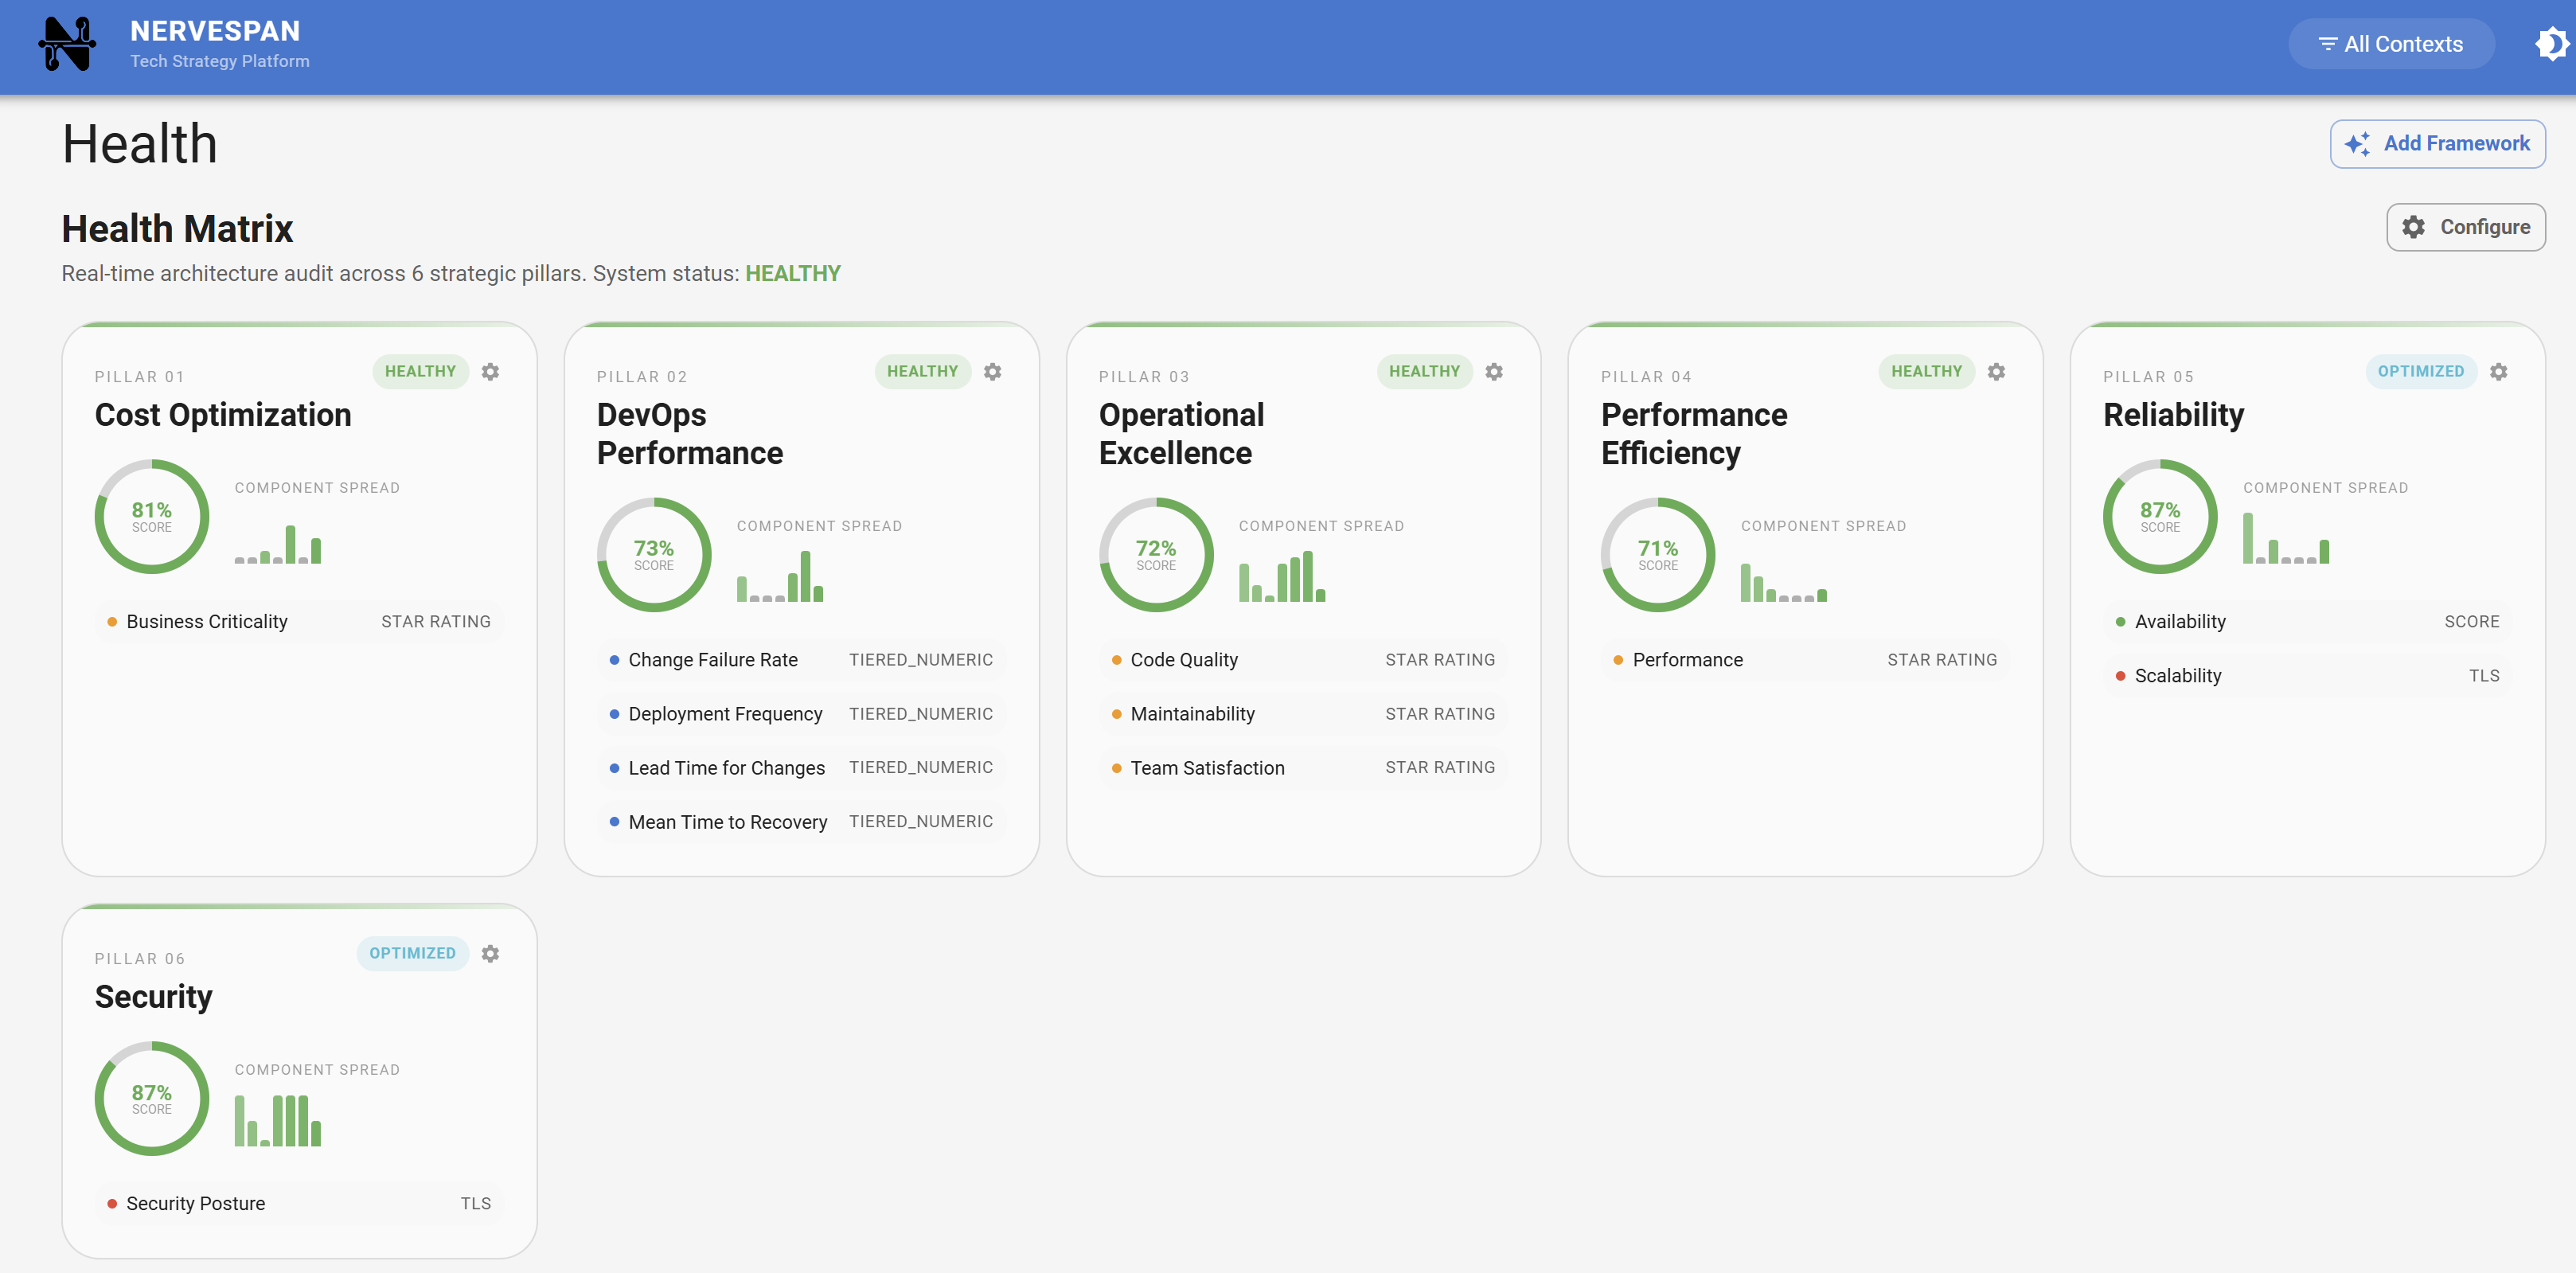Click Operational Excellence component spread chart
This screenshot has height=1273, width=2576.
tap(1282, 576)
